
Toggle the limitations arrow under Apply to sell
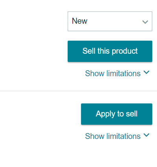[146, 135]
